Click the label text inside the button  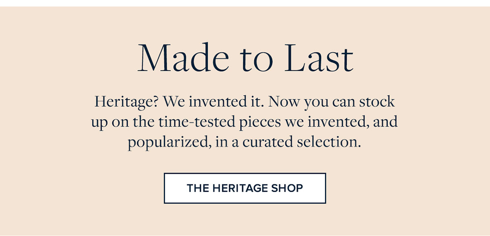coord(245,188)
